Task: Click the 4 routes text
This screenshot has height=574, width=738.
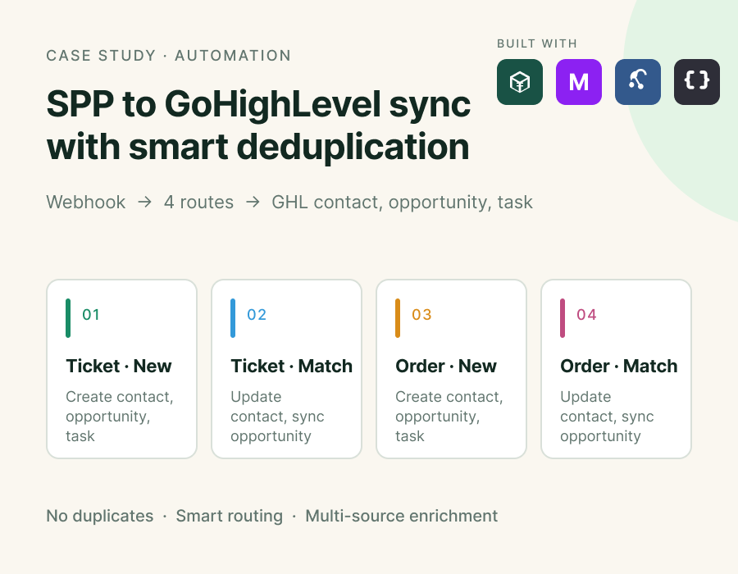Action: click(x=198, y=203)
